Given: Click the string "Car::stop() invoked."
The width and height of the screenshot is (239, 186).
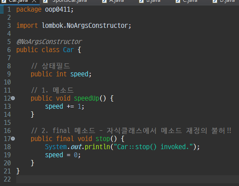Looking at the screenshot, I should (153, 147).
